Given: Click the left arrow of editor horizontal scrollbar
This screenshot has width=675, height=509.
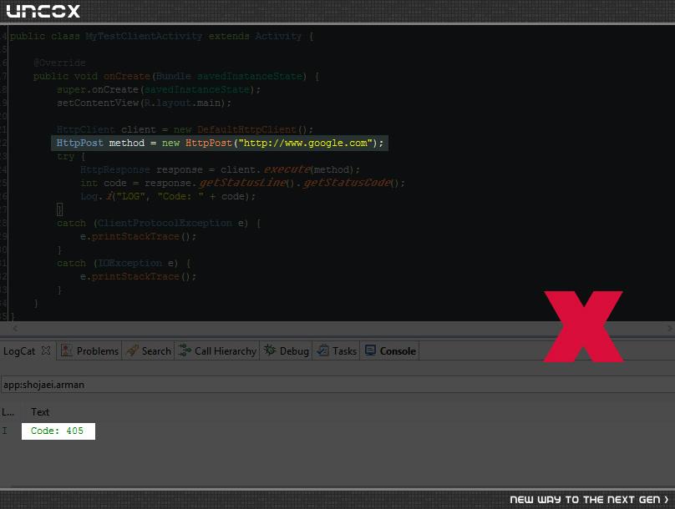Looking at the screenshot, I should 15,329.
